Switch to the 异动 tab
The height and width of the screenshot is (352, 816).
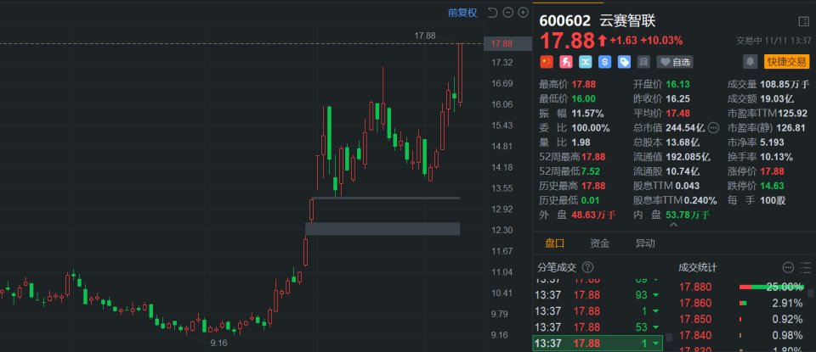tap(645, 243)
